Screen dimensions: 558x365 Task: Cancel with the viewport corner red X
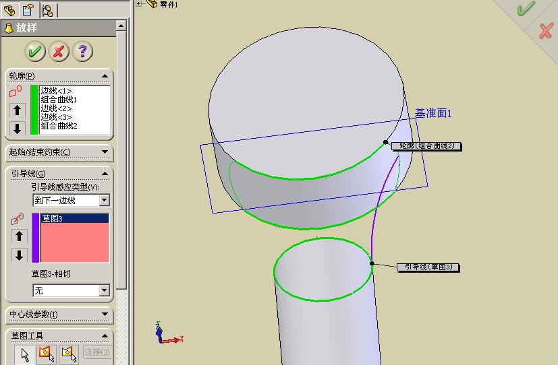pos(546,31)
